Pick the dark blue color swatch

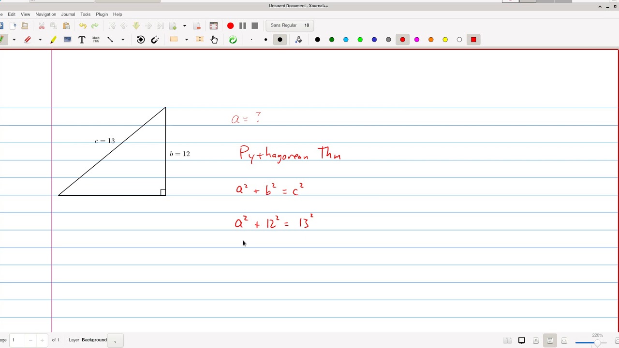click(x=374, y=40)
